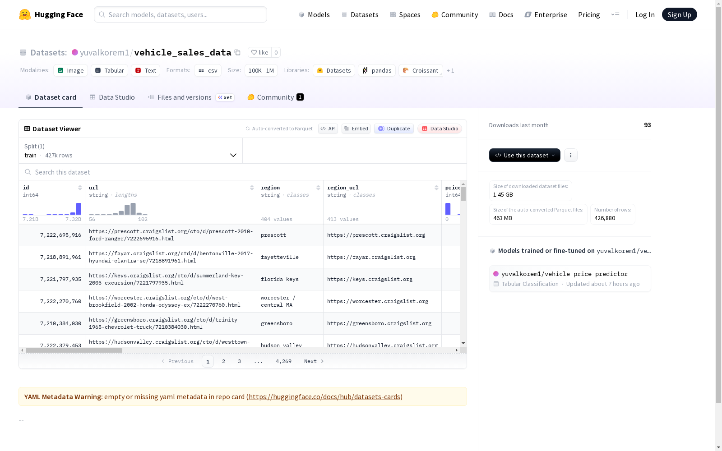Click the price column histogram bar
The width and height of the screenshot is (722, 451).
coord(448,209)
